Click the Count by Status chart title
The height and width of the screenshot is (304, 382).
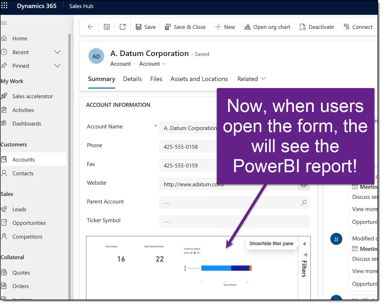tap(192, 249)
